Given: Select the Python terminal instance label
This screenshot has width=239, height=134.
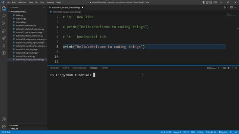Looking at the screenshot, I should [212, 68].
